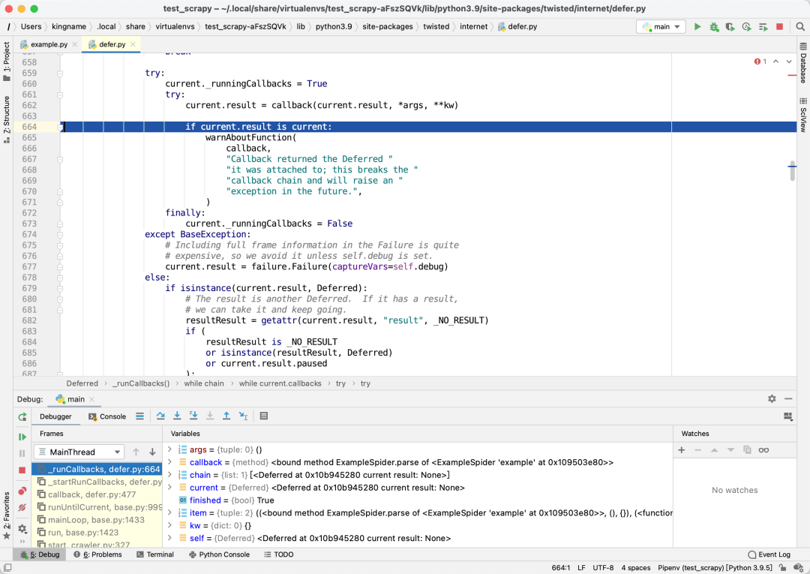Click the _runCallbacks() breadcrumb
810x574 pixels.
tap(141, 383)
